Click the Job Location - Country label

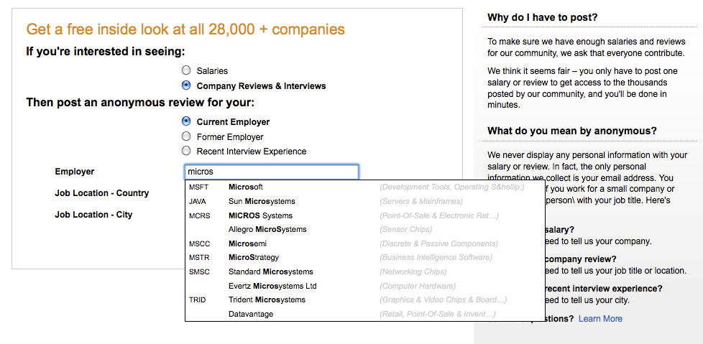coord(102,193)
